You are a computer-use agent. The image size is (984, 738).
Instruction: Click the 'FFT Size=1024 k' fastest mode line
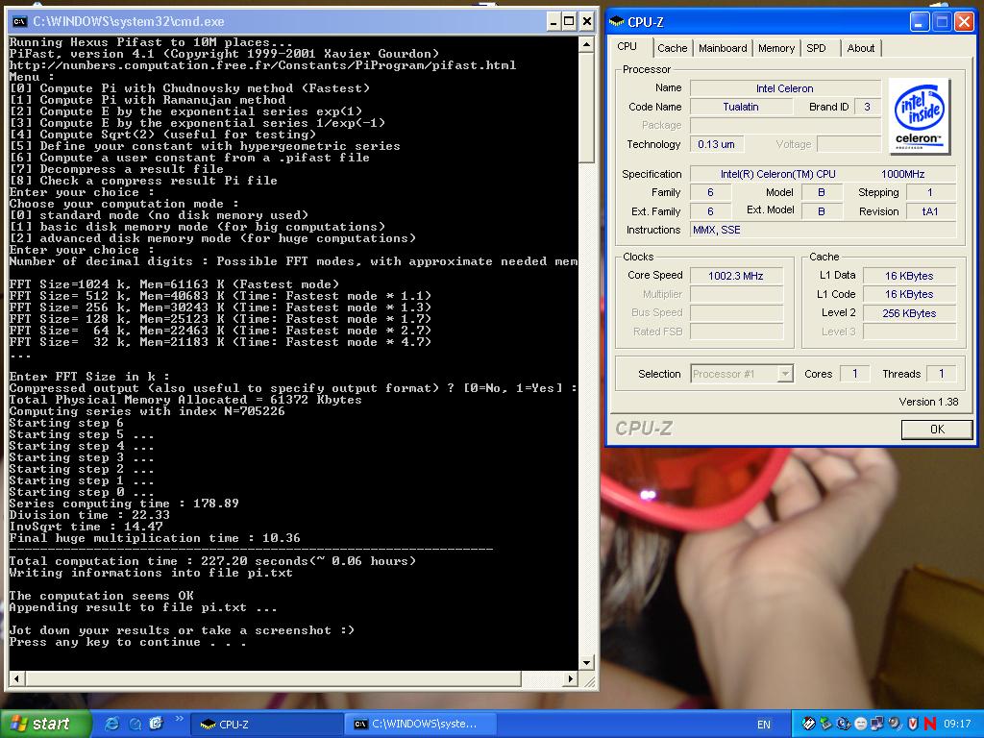(174, 284)
